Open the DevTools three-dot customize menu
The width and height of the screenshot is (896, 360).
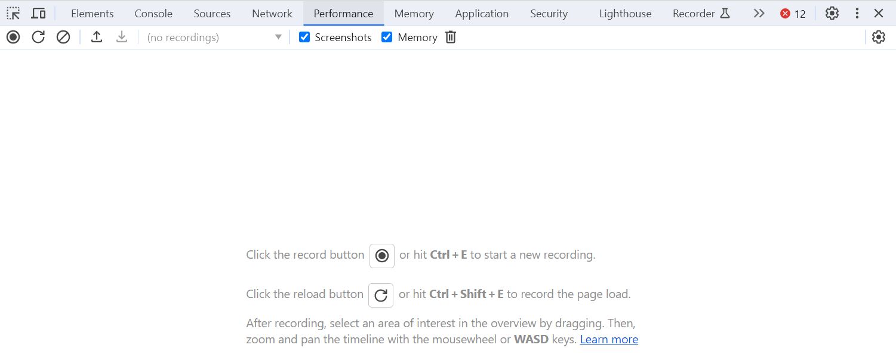(x=857, y=13)
